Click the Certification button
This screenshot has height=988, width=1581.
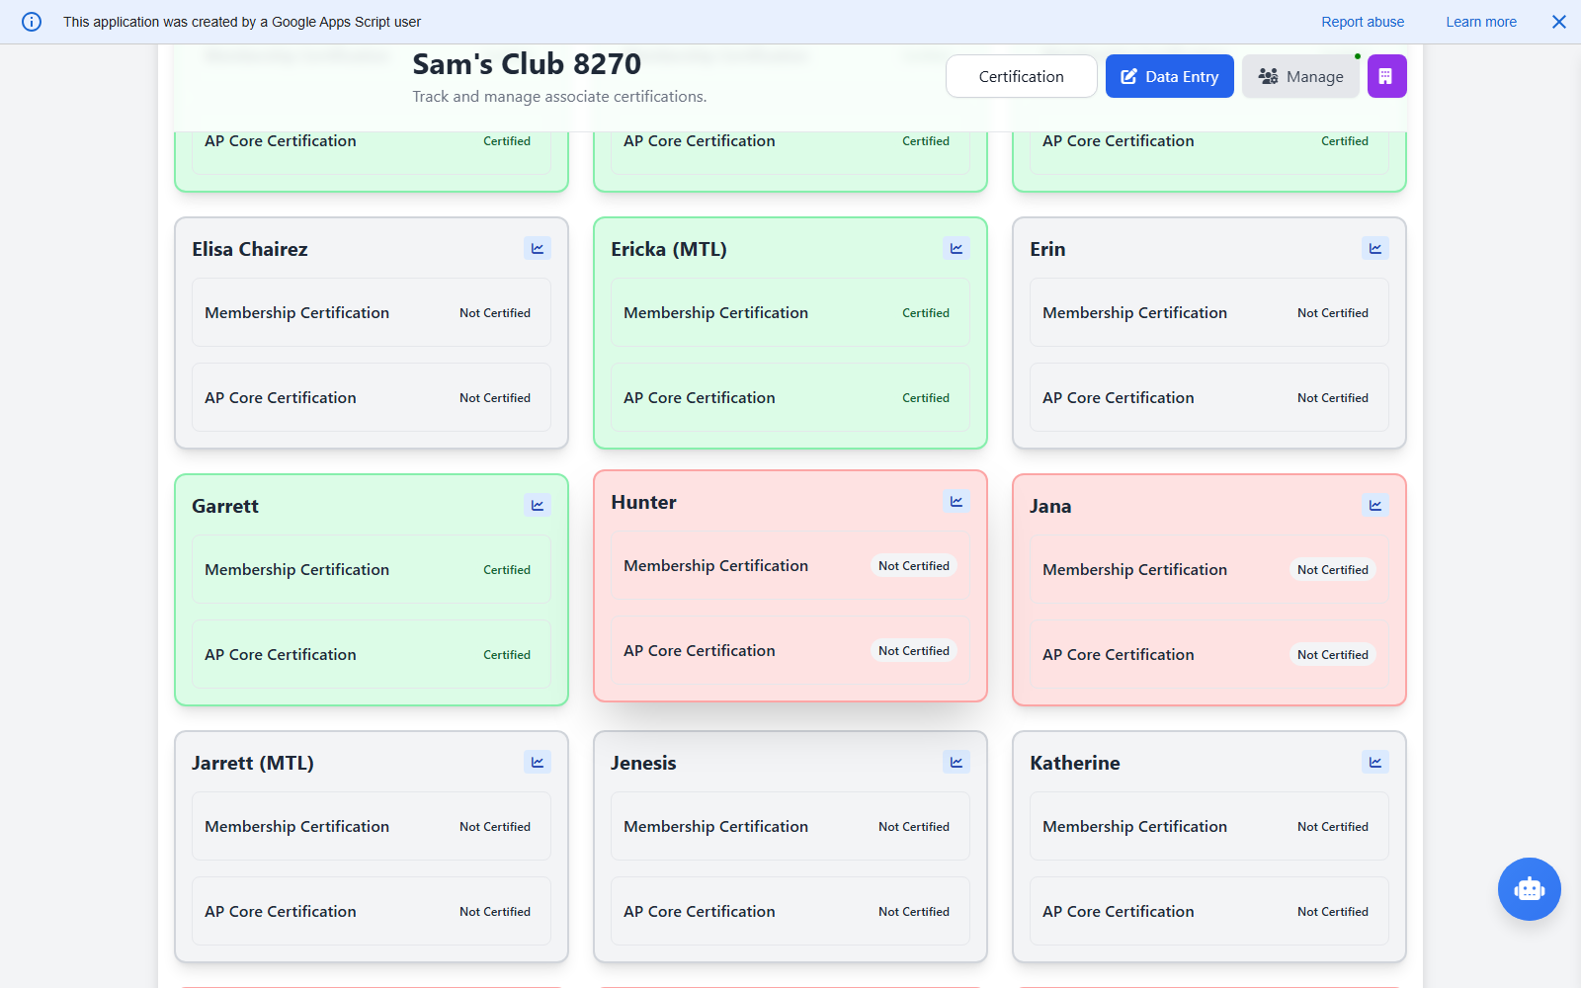tap(1021, 76)
